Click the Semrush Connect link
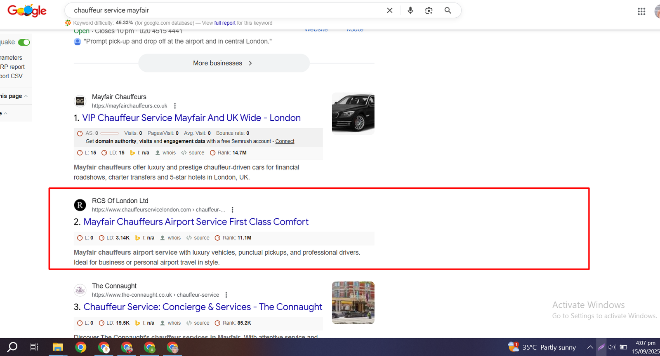660x356 pixels. pyautogui.click(x=285, y=141)
